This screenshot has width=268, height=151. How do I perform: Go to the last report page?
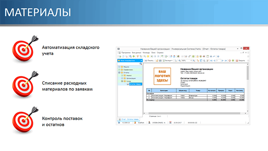point(226,60)
